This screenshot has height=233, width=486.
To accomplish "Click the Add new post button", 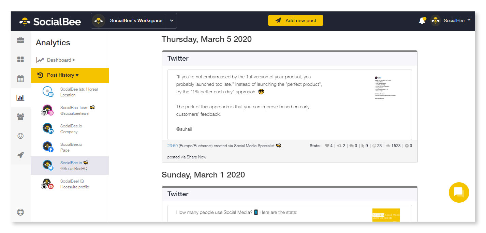I will 296,20.
